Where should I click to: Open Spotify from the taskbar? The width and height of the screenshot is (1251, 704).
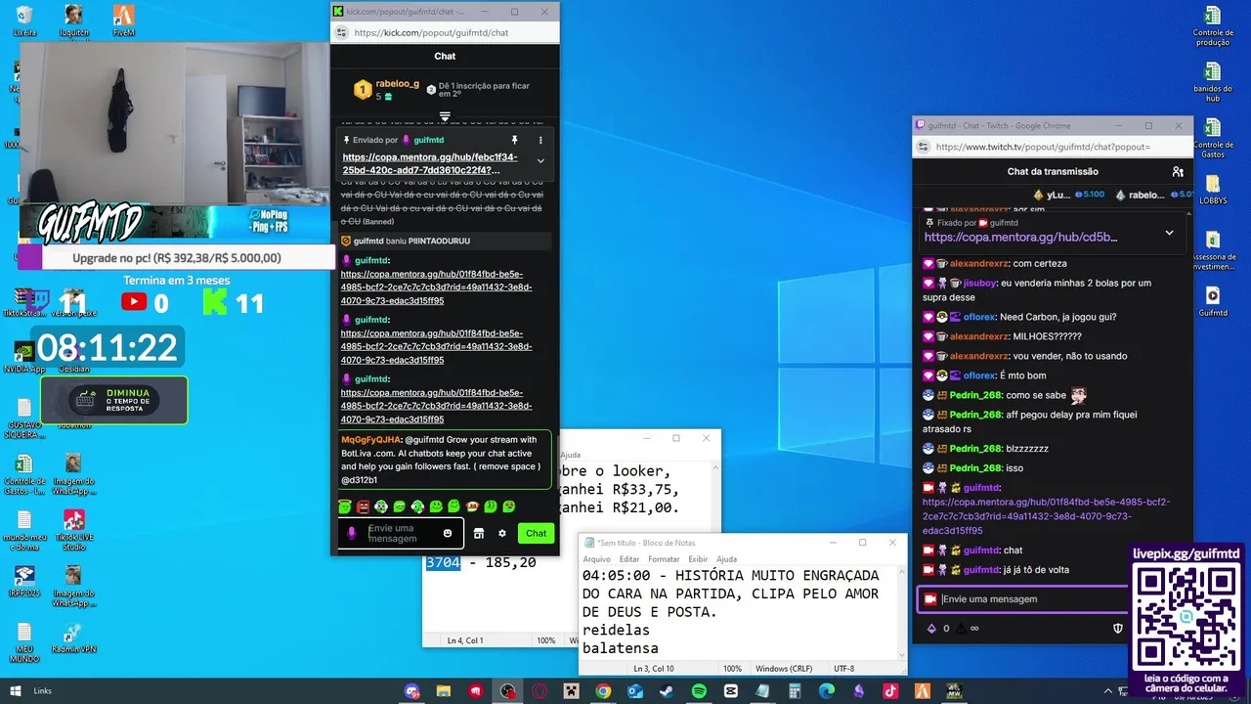pyautogui.click(x=699, y=691)
